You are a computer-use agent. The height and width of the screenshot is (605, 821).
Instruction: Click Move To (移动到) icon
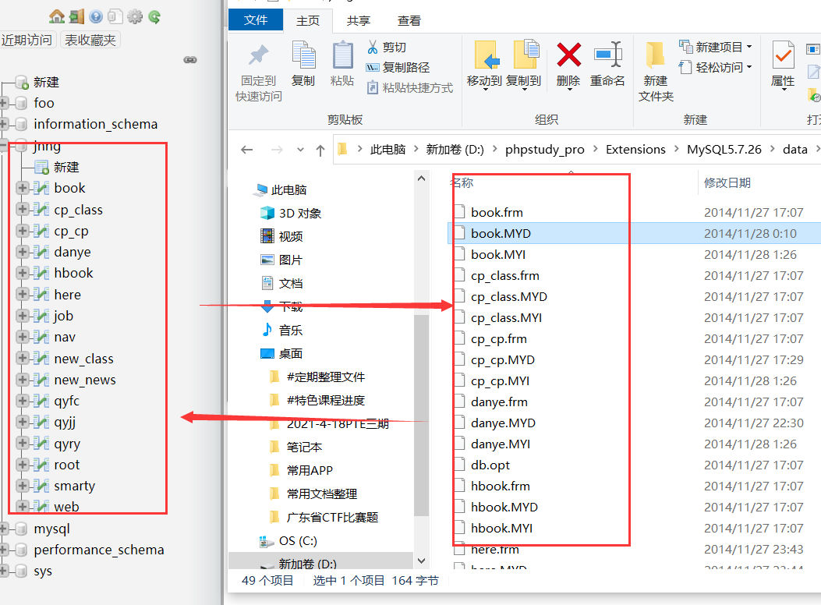tap(487, 55)
